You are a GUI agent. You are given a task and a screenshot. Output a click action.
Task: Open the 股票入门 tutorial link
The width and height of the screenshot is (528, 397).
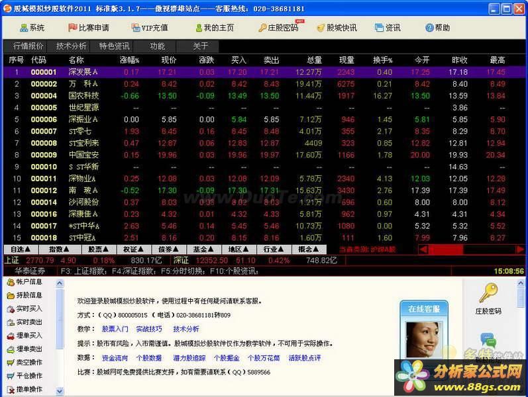tap(115, 329)
